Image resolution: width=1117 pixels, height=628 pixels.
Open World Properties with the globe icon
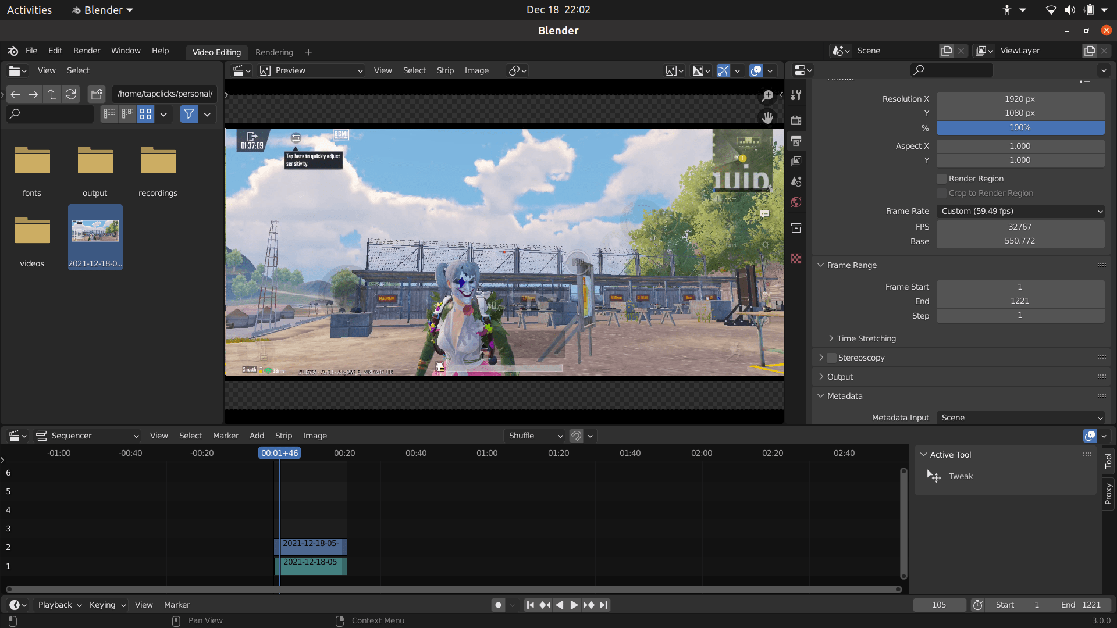pyautogui.click(x=796, y=202)
